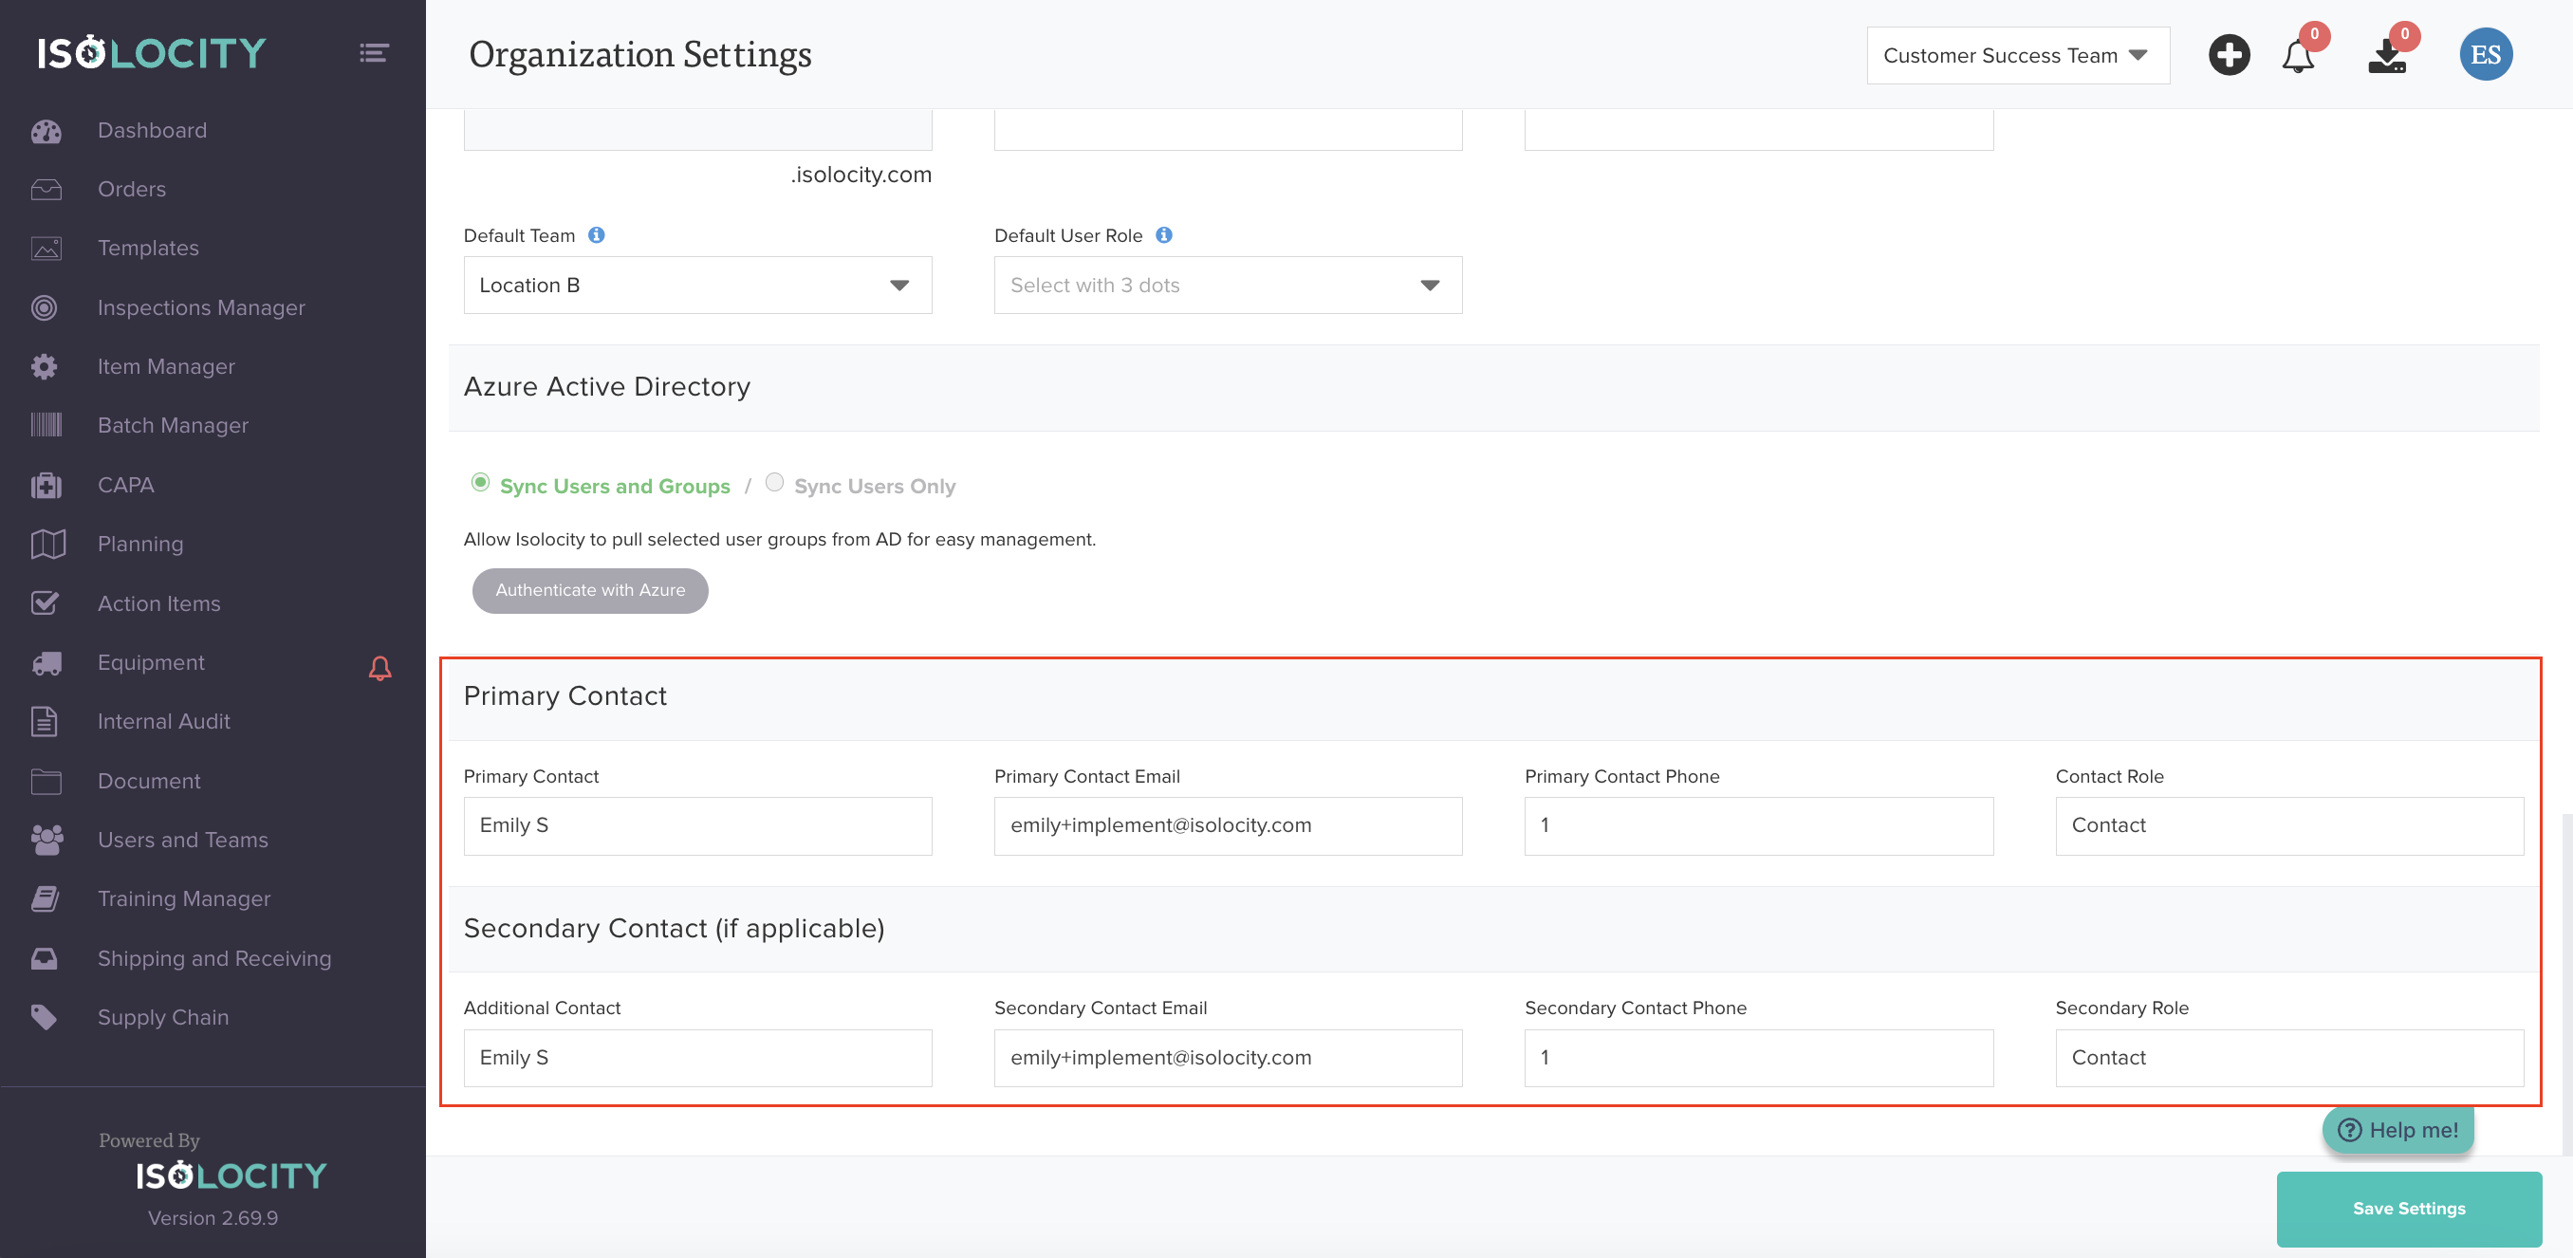Screen dimensions: 2573x1258
Task: Click Authenticate with Azure button
Action: [590, 590]
